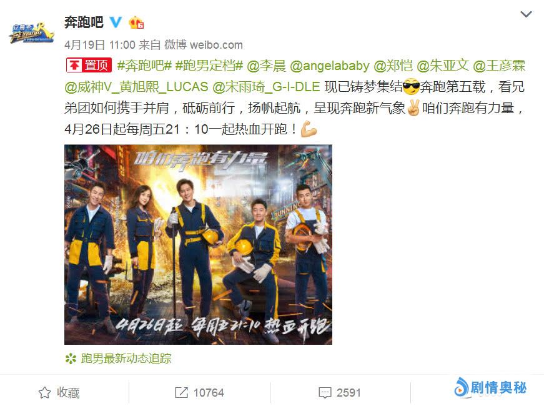
Task: Open the 跑男最新动态追踪 topic link
Action: click(x=126, y=359)
